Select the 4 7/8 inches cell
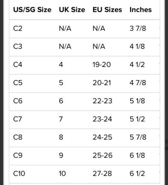This screenshot has height=185, width=168. 138,83
